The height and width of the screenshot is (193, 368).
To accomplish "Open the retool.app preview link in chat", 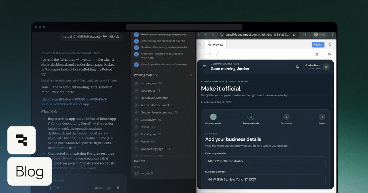I will coord(74,102).
